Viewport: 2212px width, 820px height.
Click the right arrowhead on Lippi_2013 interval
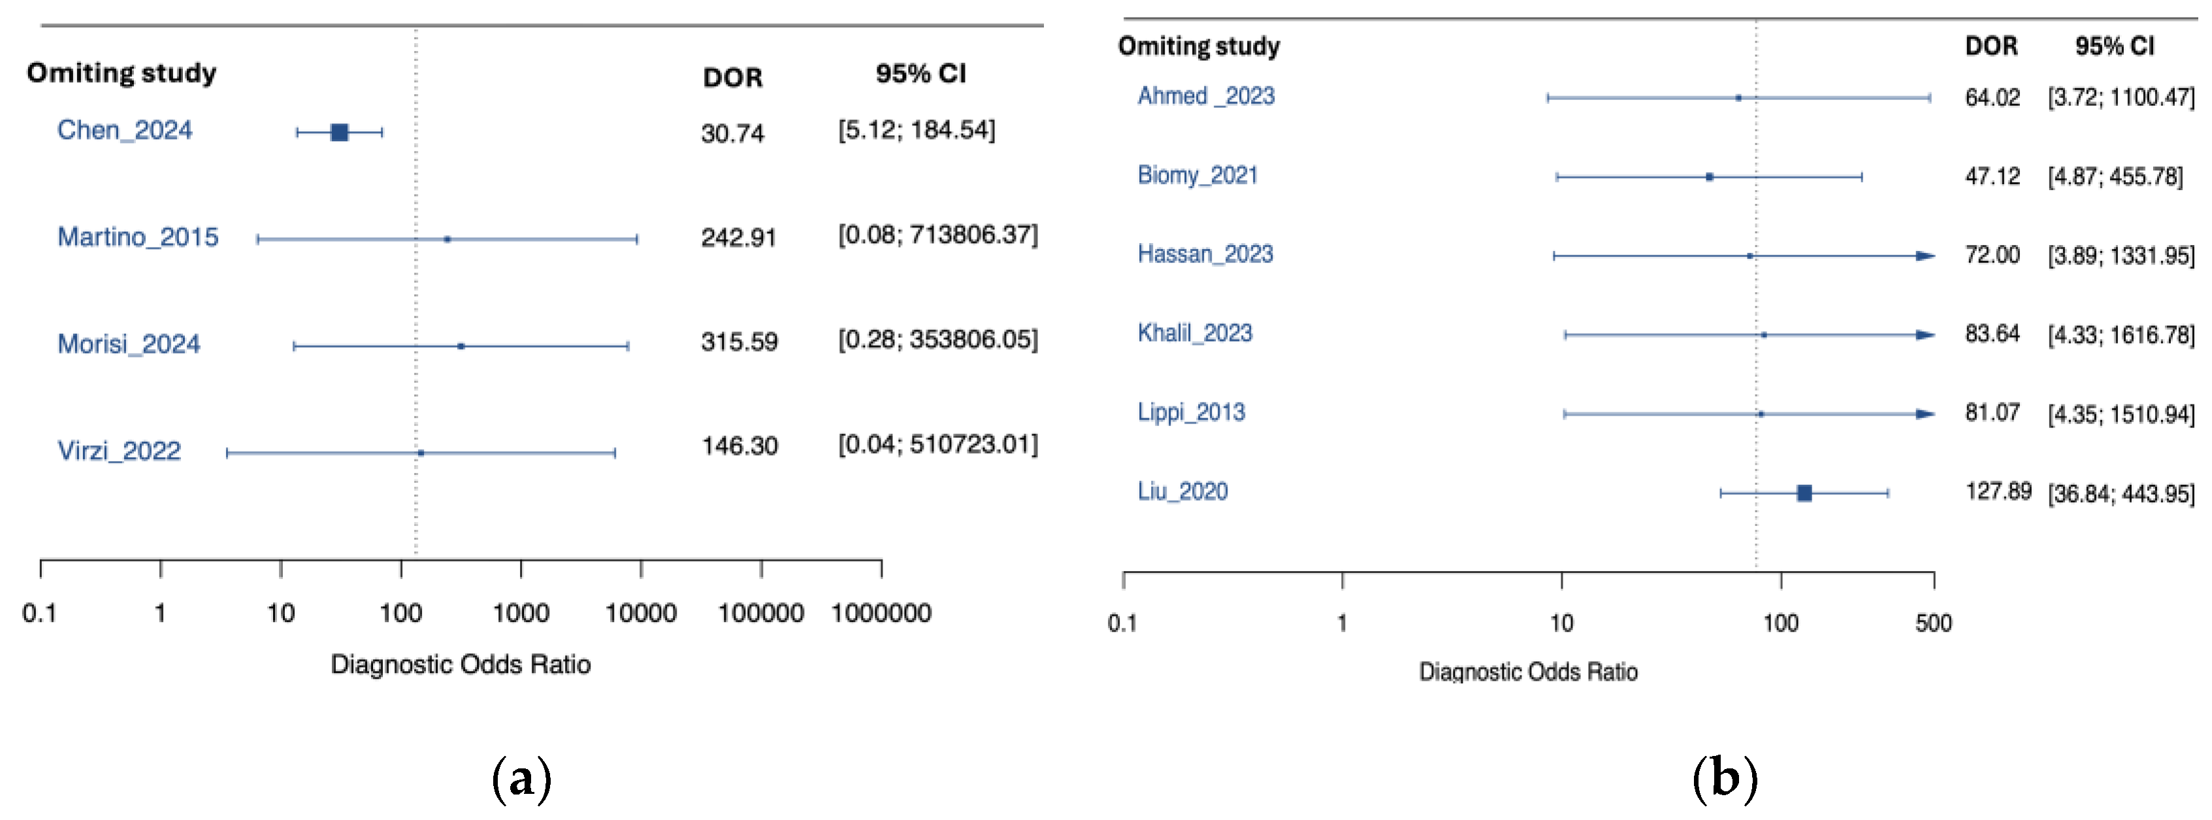[1925, 414]
